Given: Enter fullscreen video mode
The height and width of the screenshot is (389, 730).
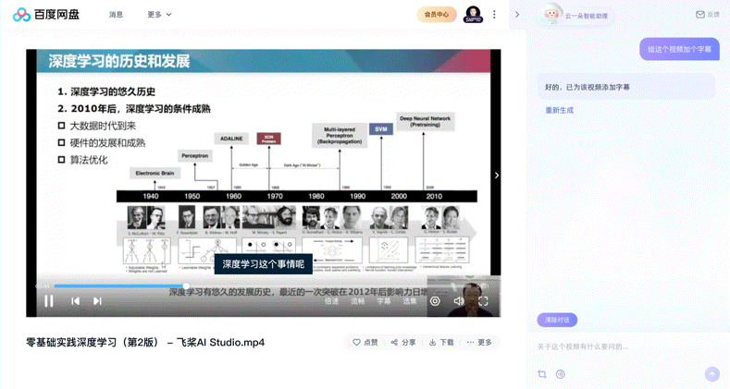Looking at the screenshot, I should click(x=483, y=301).
